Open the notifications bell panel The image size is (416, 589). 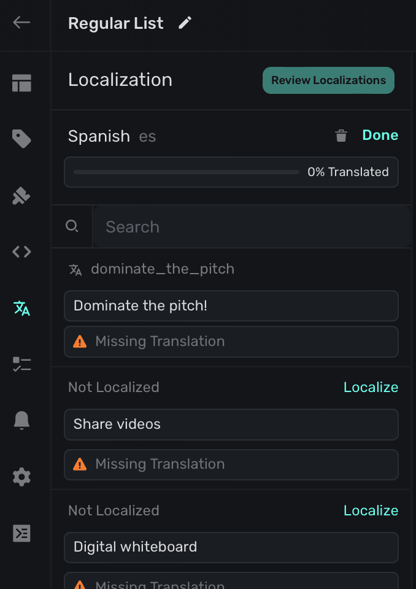(x=21, y=420)
